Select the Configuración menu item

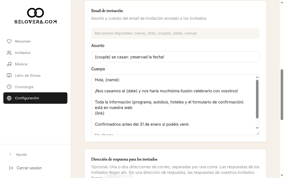[35, 98]
